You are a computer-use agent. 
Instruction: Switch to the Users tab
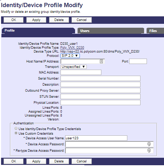tap(111, 31)
